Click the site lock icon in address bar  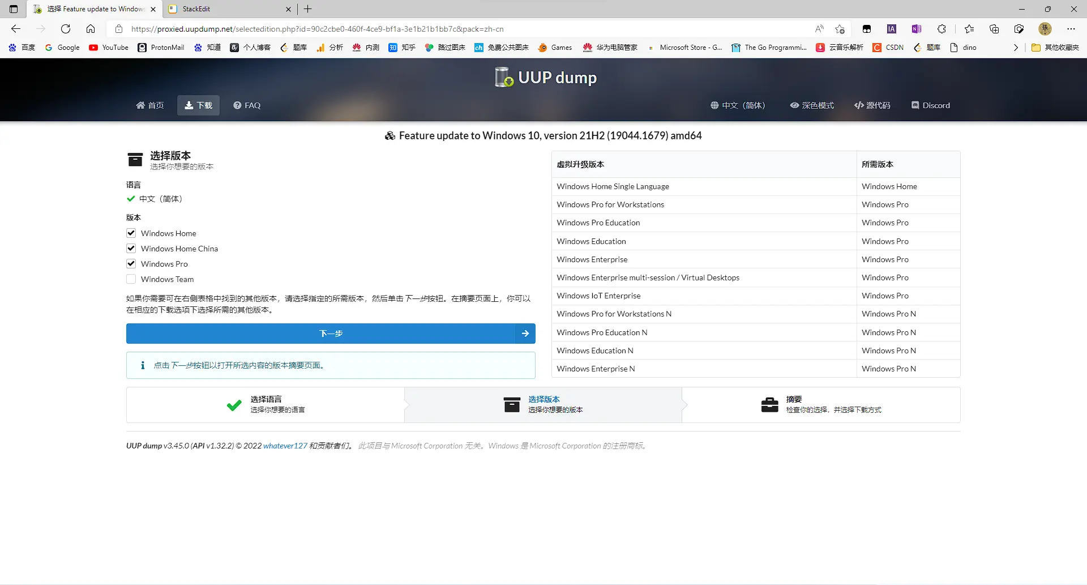tap(119, 29)
